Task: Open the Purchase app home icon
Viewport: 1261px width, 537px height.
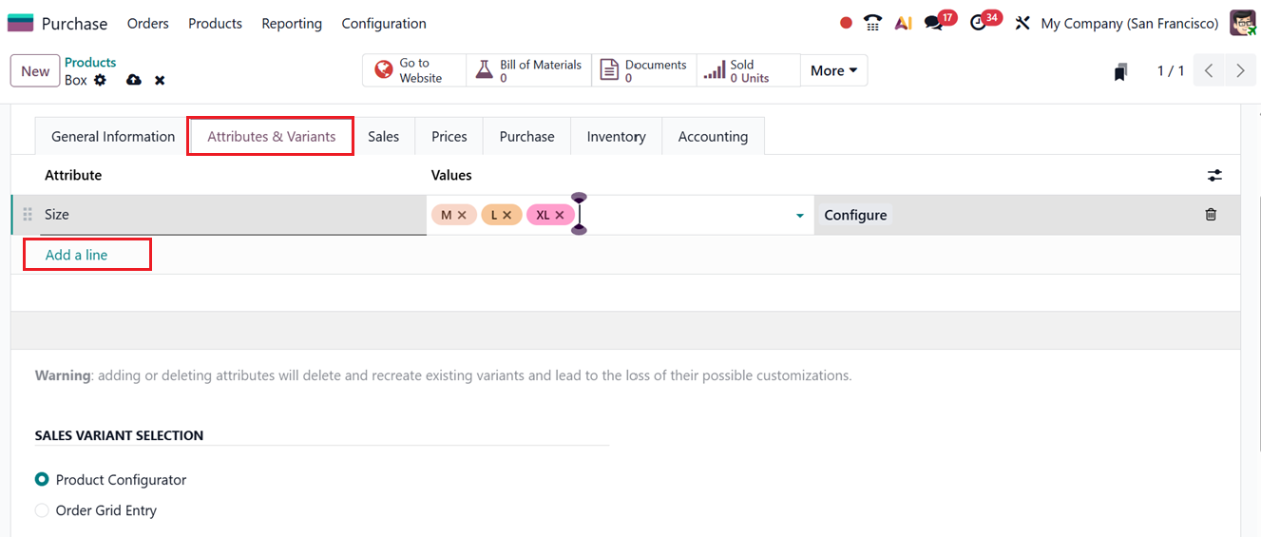Action: click(20, 23)
